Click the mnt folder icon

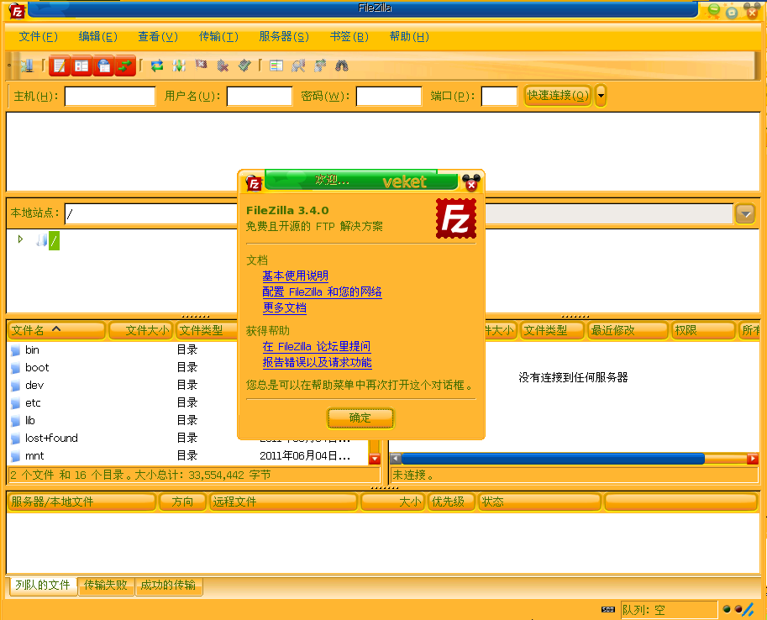pyautogui.click(x=16, y=455)
